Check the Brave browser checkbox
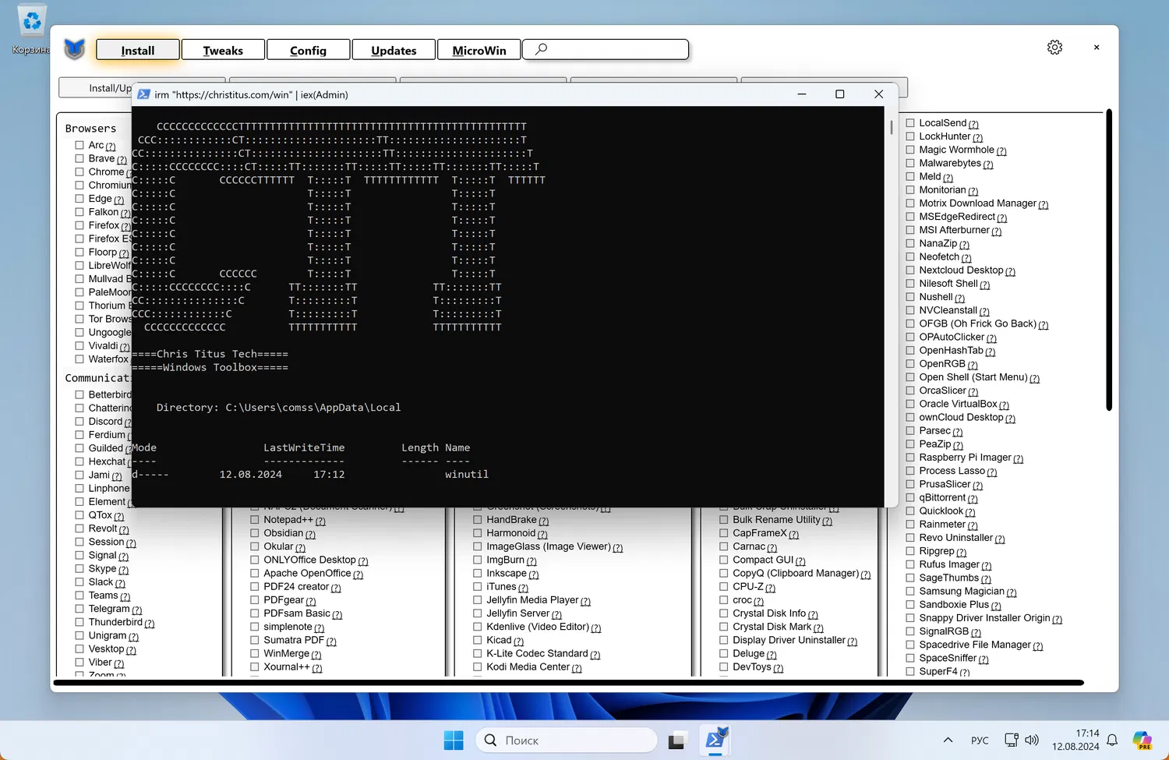This screenshot has width=1169, height=760. (x=79, y=158)
